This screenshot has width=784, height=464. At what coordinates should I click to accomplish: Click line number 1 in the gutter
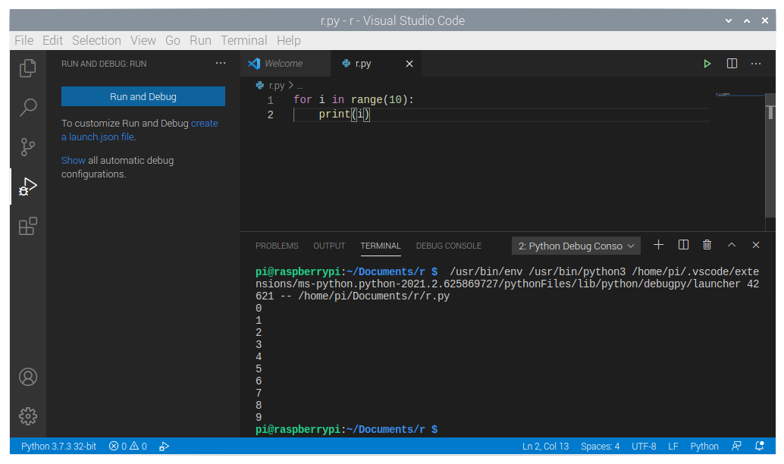(270, 100)
